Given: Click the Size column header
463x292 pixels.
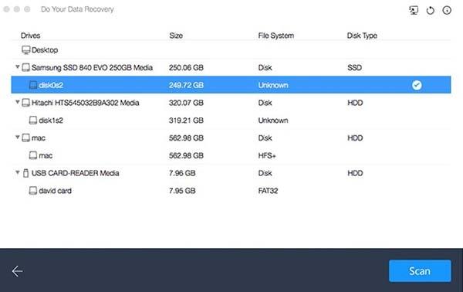Looking at the screenshot, I should 176,36.
